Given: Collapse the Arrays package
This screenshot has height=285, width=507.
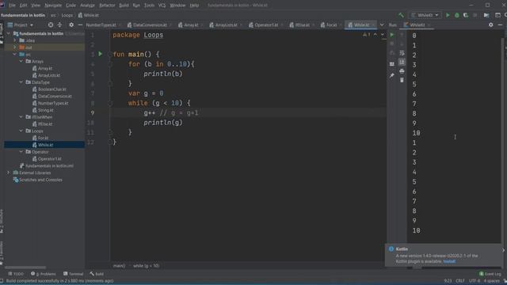Looking at the screenshot, I should 21,61.
